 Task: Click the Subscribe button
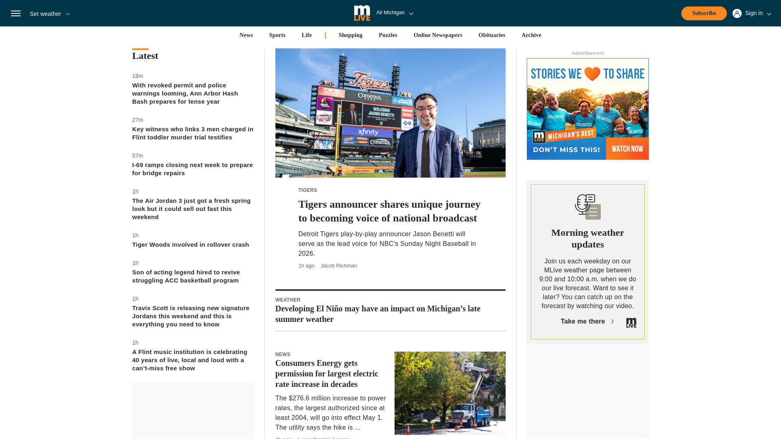(704, 13)
